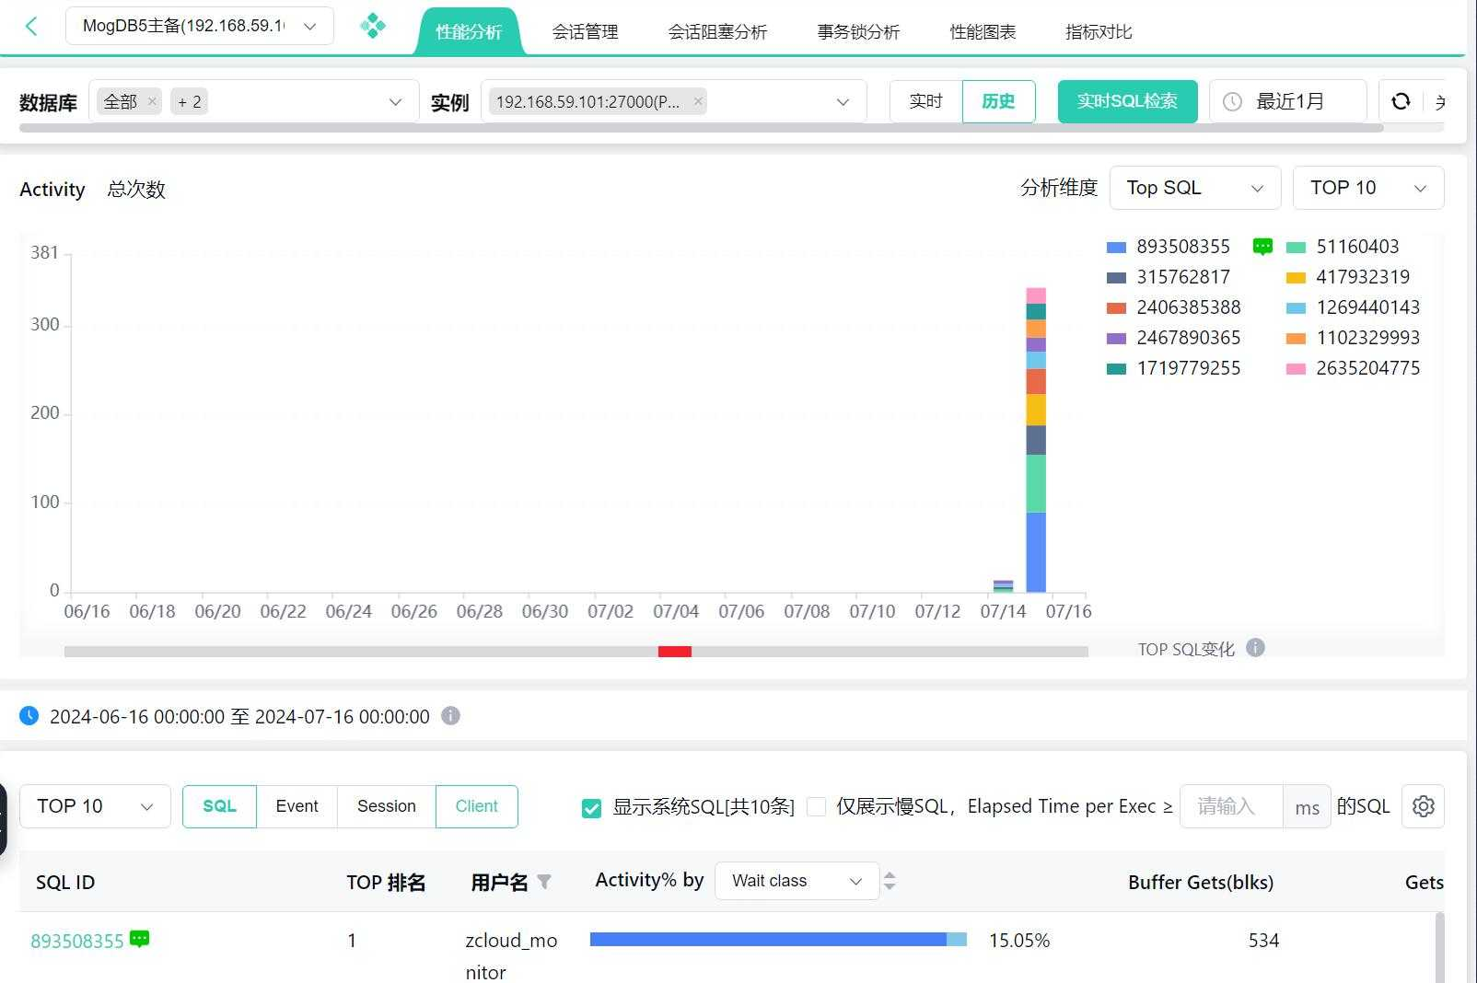This screenshot has height=983, width=1477.
Task: Toggle legend series 51160403
Action: (1343, 247)
